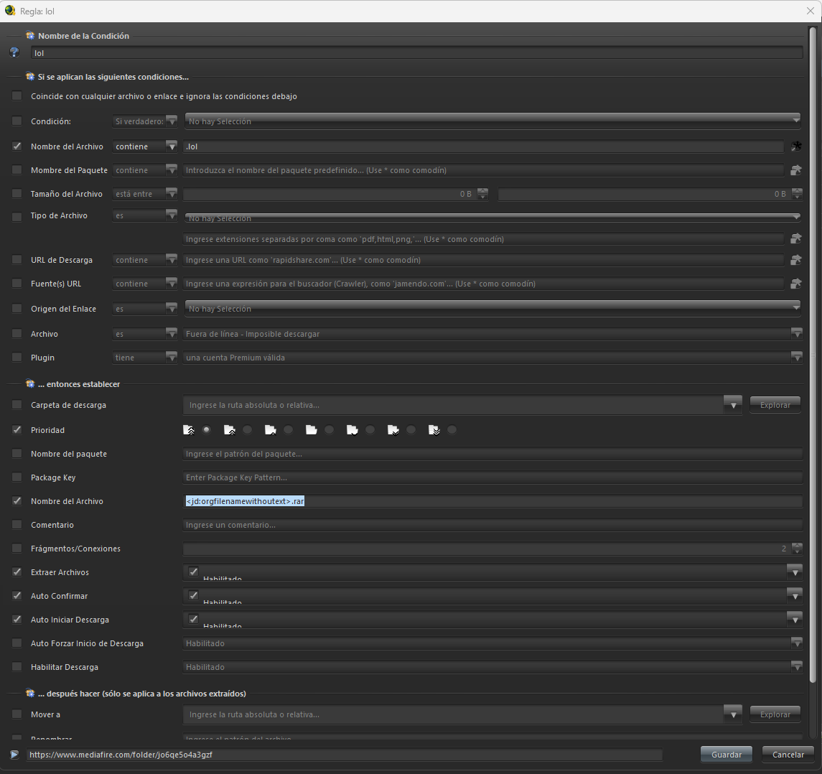Expand the Mover a path dropdown arrow

click(x=733, y=714)
